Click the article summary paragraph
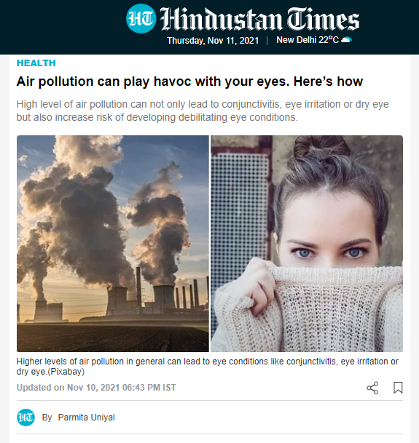This screenshot has height=443, width=419. pos(203,111)
